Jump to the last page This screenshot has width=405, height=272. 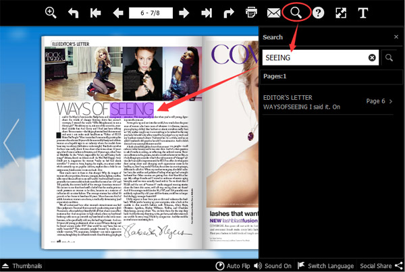tap(207, 12)
